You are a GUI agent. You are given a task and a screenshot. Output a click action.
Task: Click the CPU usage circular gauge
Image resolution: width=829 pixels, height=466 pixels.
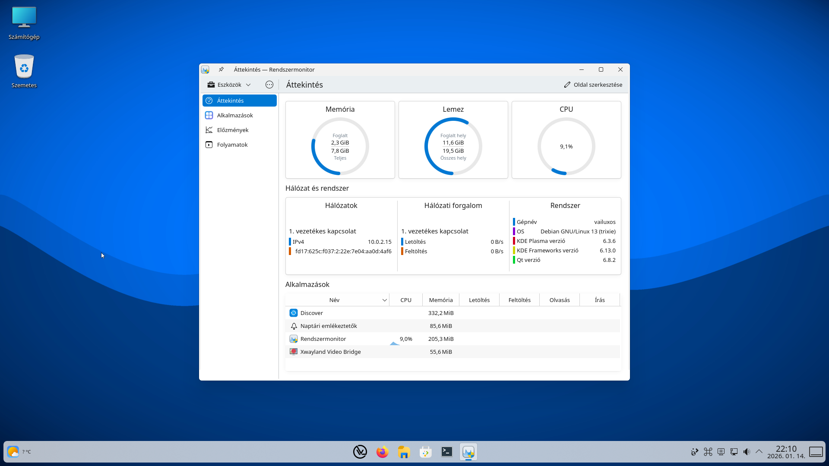[566, 146]
